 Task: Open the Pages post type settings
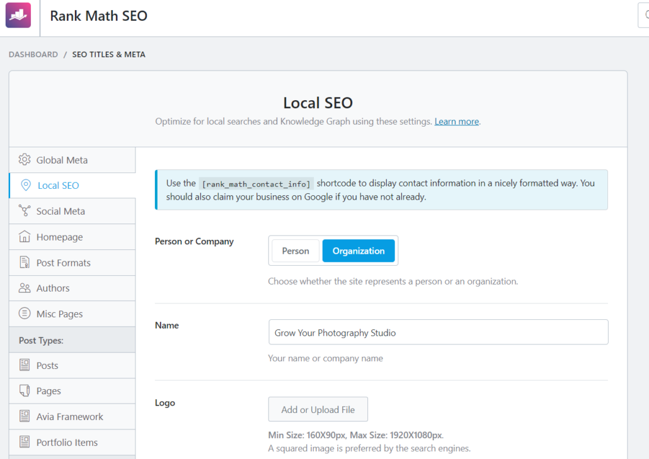click(x=72, y=391)
